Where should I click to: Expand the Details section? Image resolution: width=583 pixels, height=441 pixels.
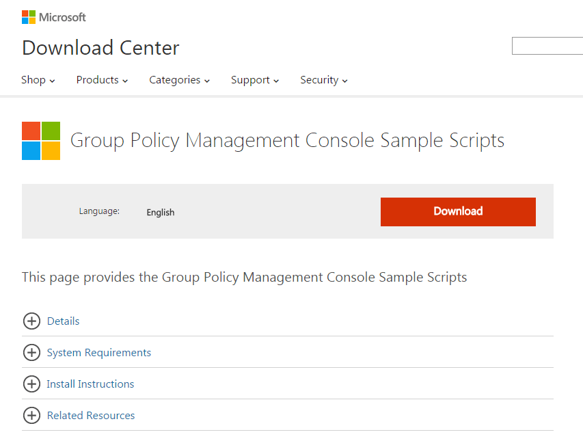[64, 321]
